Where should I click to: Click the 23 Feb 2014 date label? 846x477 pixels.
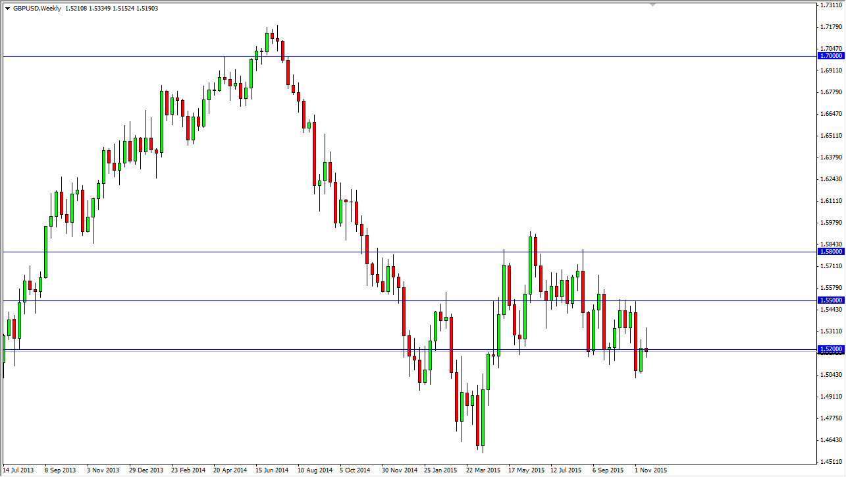(x=188, y=470)
